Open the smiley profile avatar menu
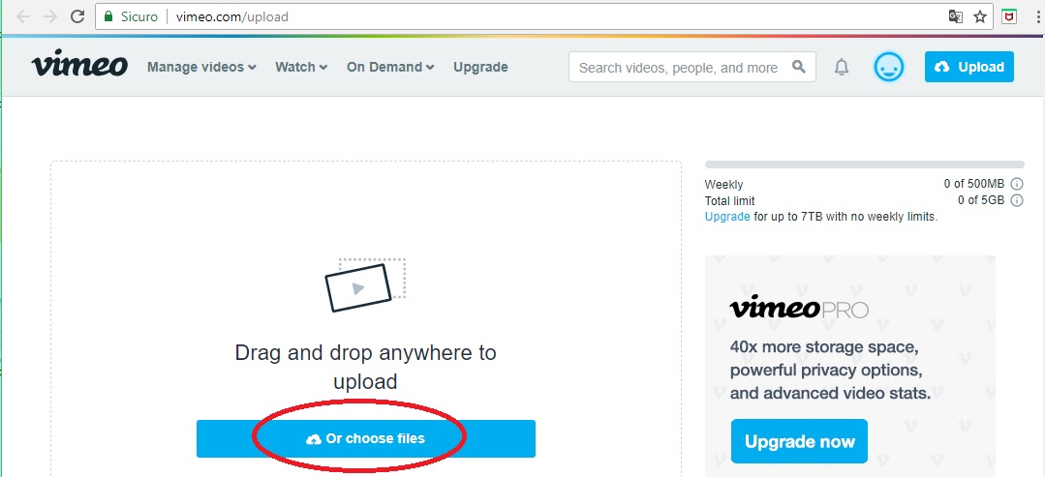The width and height of the screenshot is (1045, 477). tap(889, 67)
